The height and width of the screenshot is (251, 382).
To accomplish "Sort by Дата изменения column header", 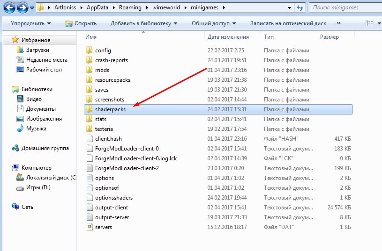I will coord(228,36).
